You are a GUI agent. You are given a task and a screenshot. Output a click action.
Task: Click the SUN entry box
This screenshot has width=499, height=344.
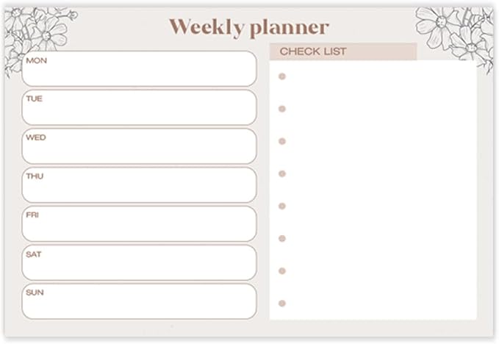coord(139,301)
